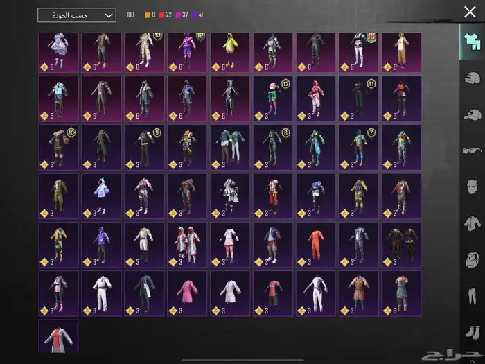Select the white bodysuit with blue belt
This screenshot has width=485, height=364.
pyautogui.click(x=316, y=293)
